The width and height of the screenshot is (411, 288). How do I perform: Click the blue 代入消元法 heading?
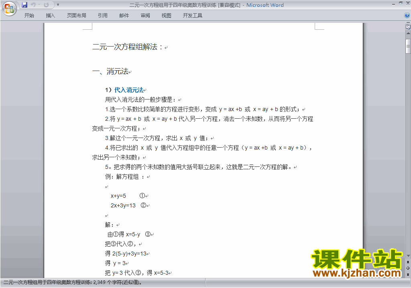(x=129, y=90)
